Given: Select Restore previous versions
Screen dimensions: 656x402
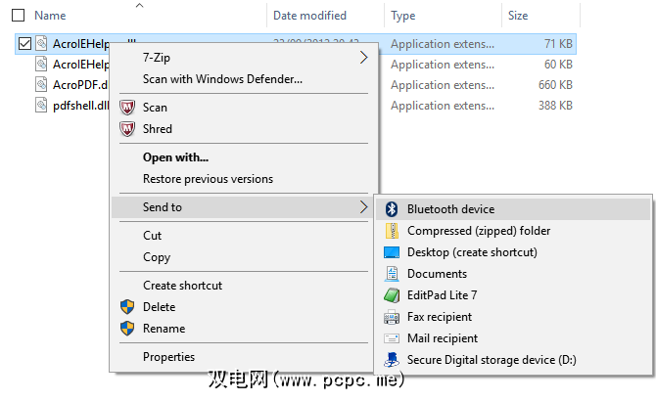Looking at the screenshot, I should click(x=208, y=179).
